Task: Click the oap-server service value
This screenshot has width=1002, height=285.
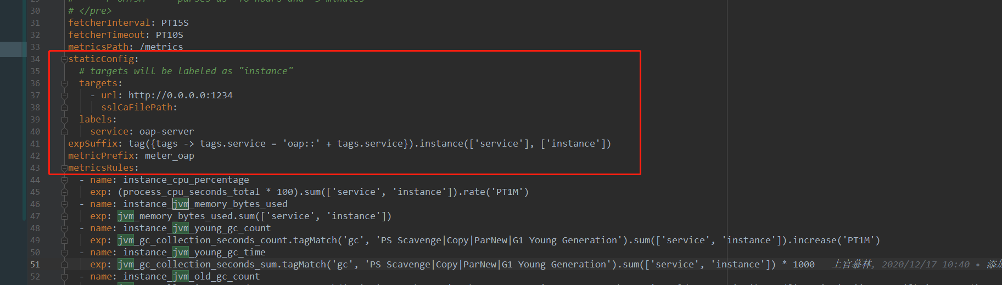Action: pos(166,131)
